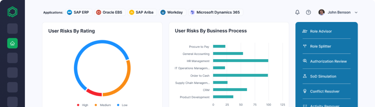Click the IT Operations Management bar
This screenshot has width=375, height=107.
[219, 68]
